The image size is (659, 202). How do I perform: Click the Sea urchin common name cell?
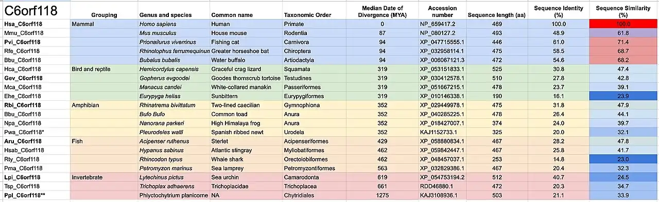[246, 177]
